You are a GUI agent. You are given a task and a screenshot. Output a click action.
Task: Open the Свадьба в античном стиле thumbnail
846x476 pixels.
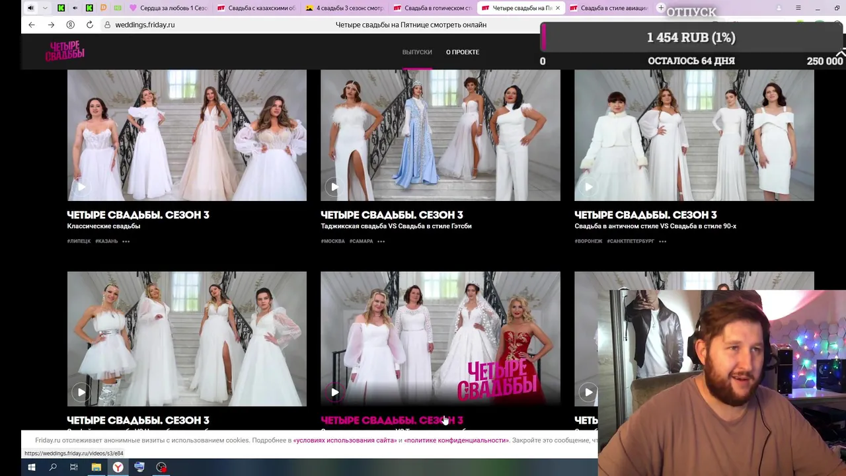[x=694, y=135]
